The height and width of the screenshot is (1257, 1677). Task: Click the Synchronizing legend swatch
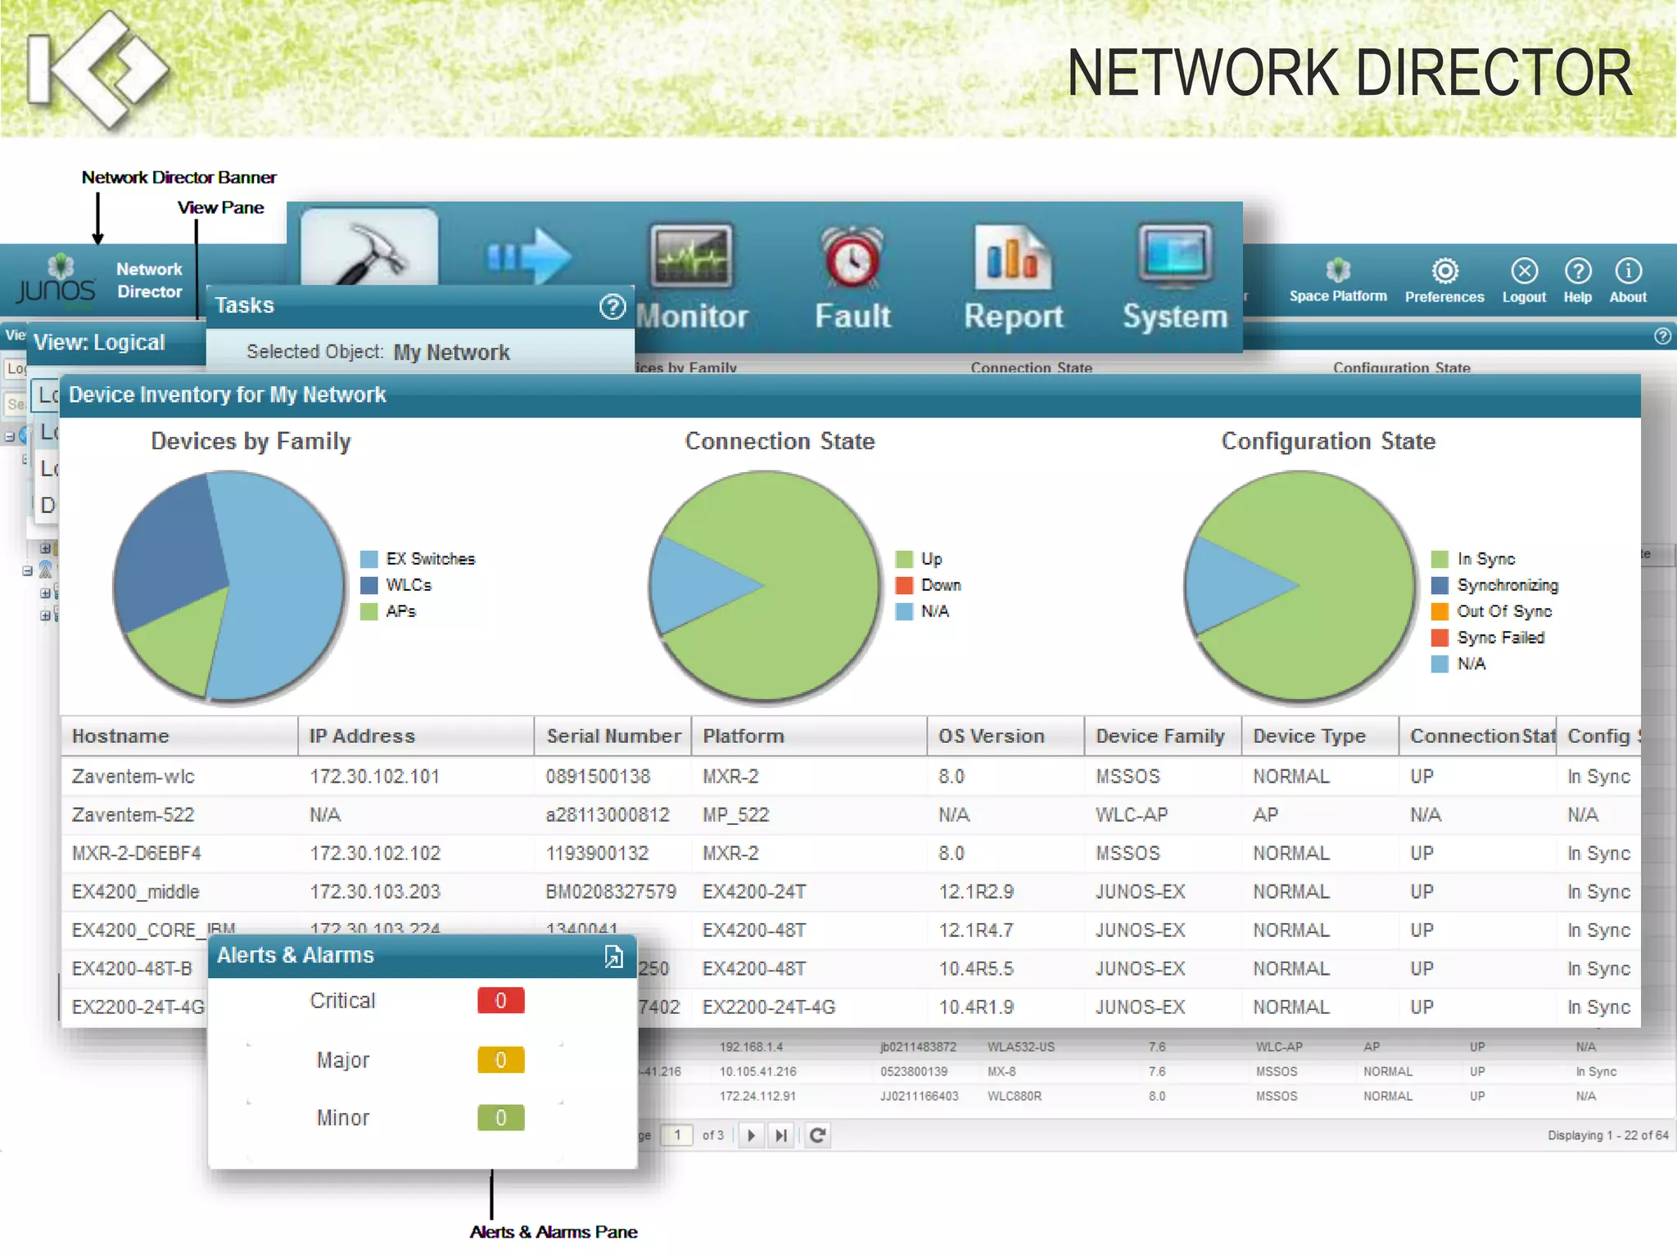point(1440,585)
